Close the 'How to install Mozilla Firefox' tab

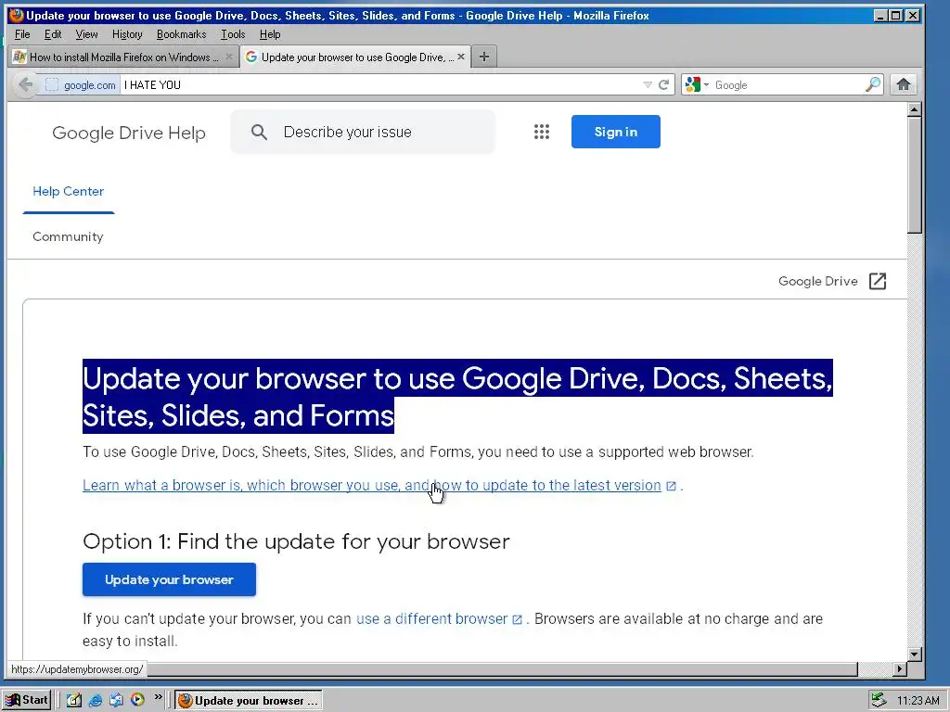tap(228, 57)
